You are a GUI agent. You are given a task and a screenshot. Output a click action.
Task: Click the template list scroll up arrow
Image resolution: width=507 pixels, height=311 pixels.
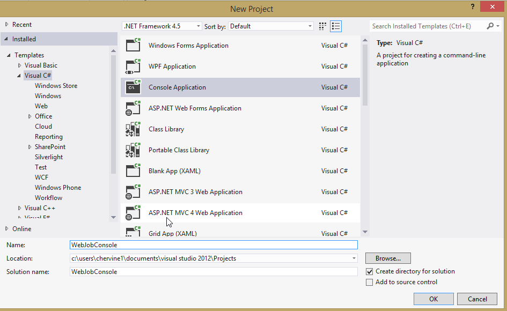pyautogui.click(x=365, y=40)
